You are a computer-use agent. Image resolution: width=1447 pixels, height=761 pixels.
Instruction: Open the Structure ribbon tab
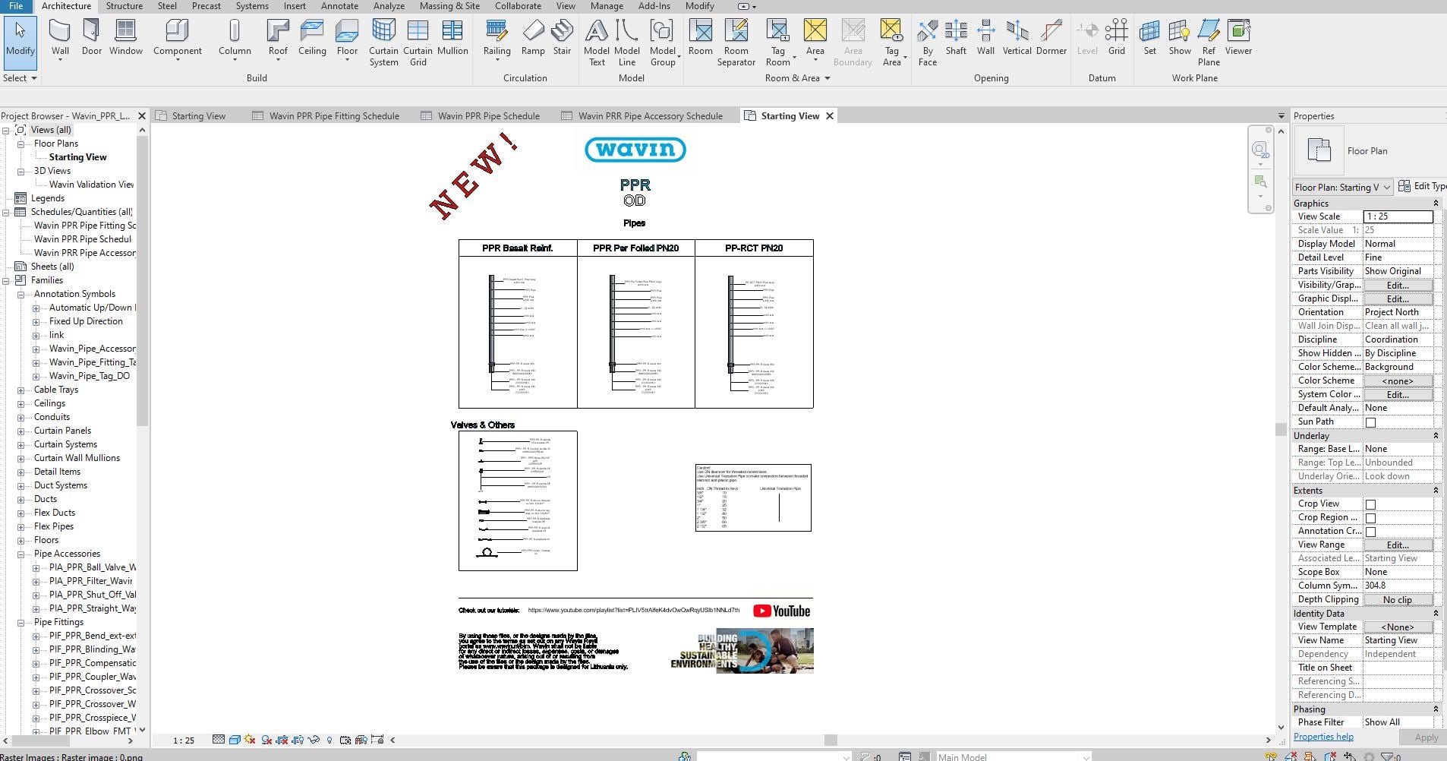[x=125, y=6]
